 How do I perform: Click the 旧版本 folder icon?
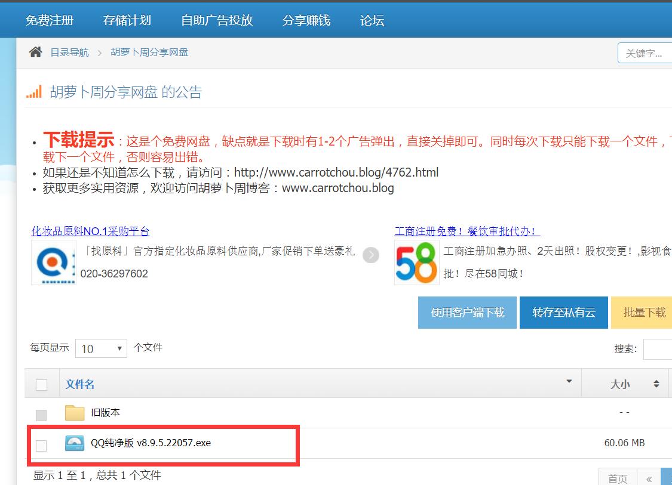click(x=75, y=413)
